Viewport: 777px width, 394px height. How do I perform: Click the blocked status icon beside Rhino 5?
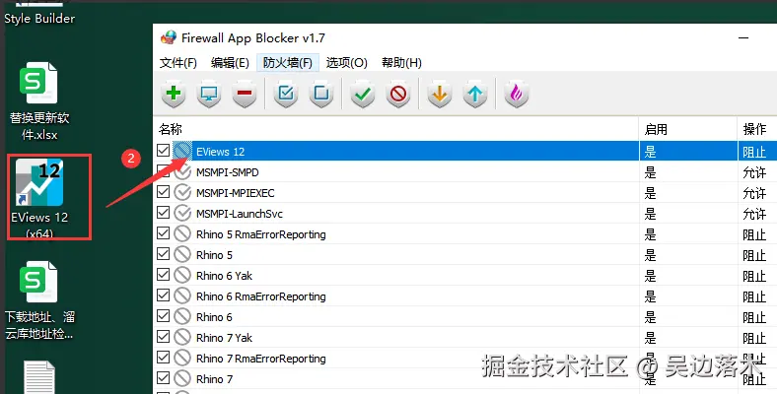tap(182, 255)
